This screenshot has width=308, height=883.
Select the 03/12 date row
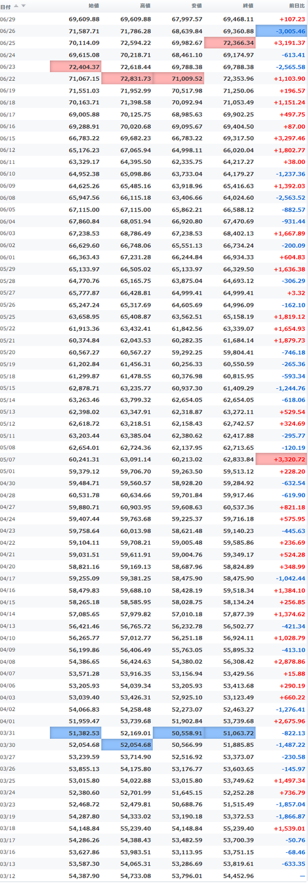click(x=154, y=875)
